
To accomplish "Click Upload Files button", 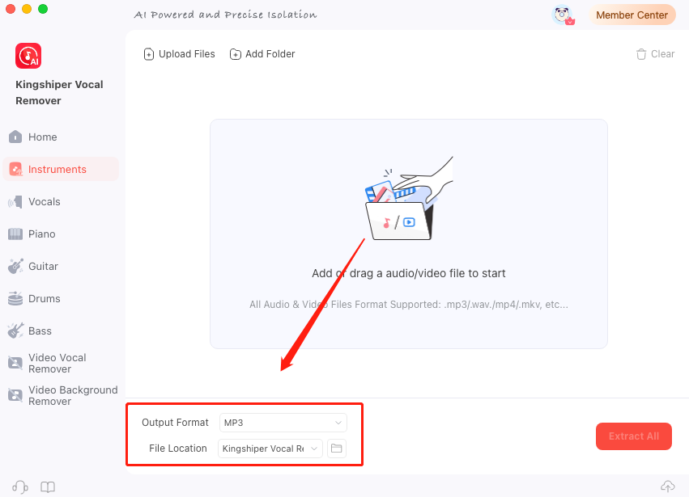I will click(x=179, y=54).
